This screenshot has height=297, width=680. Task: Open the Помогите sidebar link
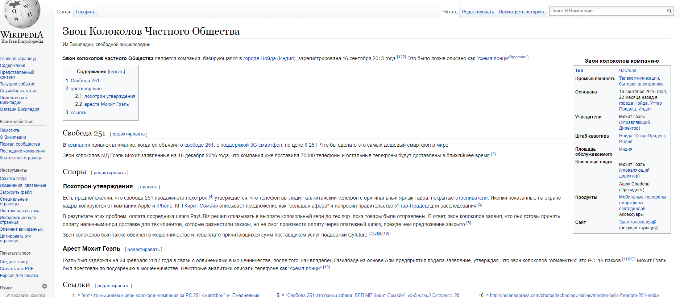[9, 130]
